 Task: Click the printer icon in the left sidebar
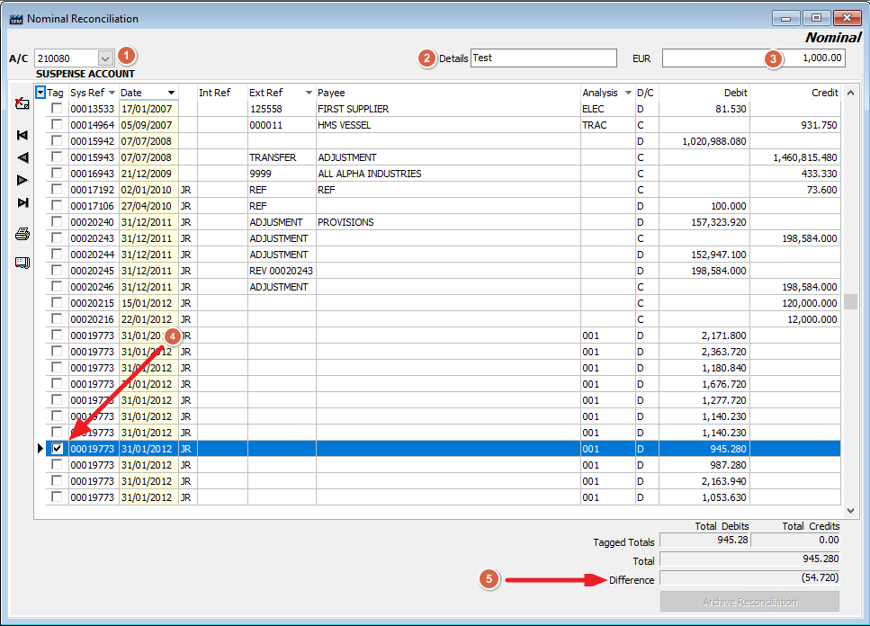pos(22,234)
